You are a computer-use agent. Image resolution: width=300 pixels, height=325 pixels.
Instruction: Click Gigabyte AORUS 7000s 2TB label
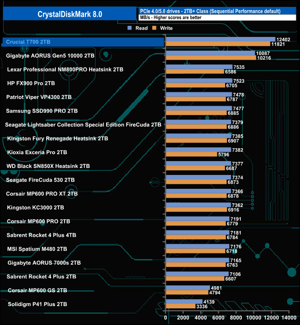click(44, 263)
